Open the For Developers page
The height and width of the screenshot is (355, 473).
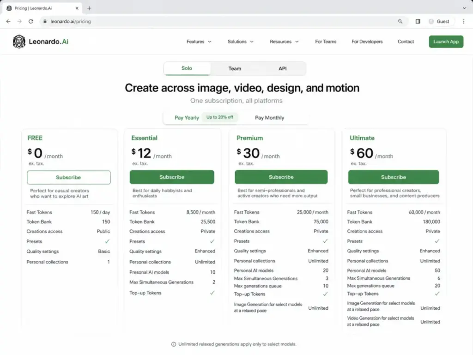coord(367,42)
